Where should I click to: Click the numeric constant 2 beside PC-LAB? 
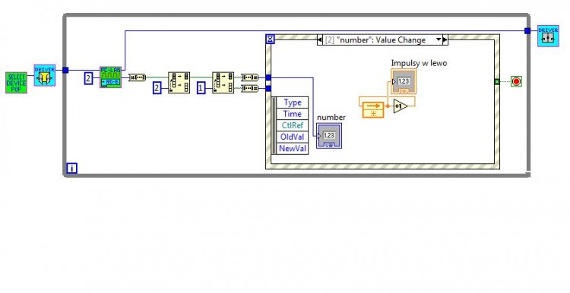[89, 78]
